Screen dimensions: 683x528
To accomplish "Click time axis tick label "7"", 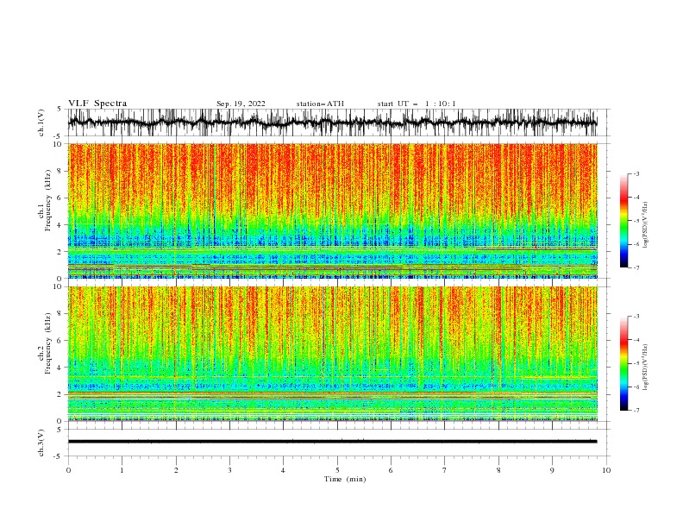I will click(x=445, y=470).
